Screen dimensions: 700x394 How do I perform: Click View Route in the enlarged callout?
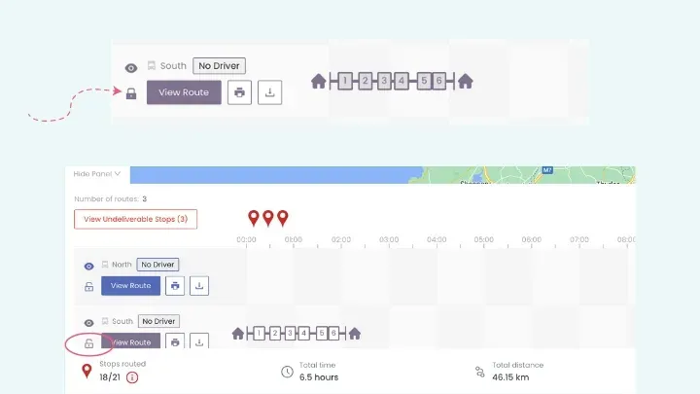(184, 92)
